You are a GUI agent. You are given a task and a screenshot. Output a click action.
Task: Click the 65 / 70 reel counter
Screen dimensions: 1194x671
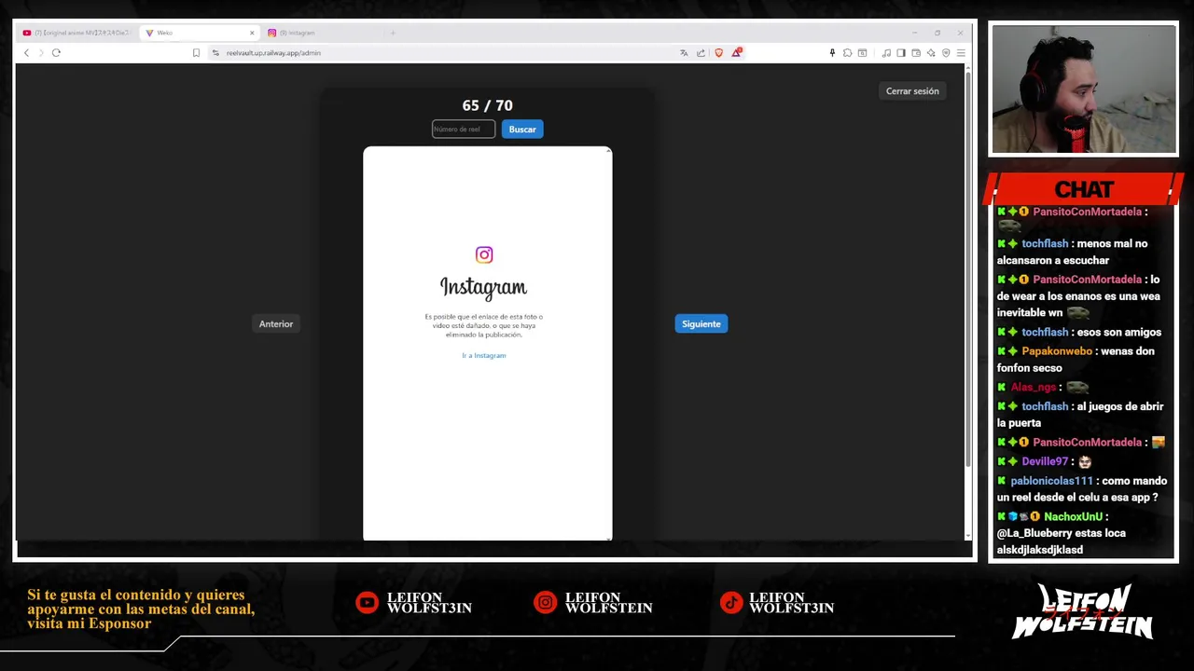click(487, 105)
